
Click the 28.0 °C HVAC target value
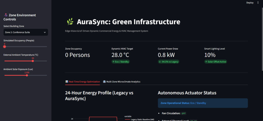click(x=120, y=55)
